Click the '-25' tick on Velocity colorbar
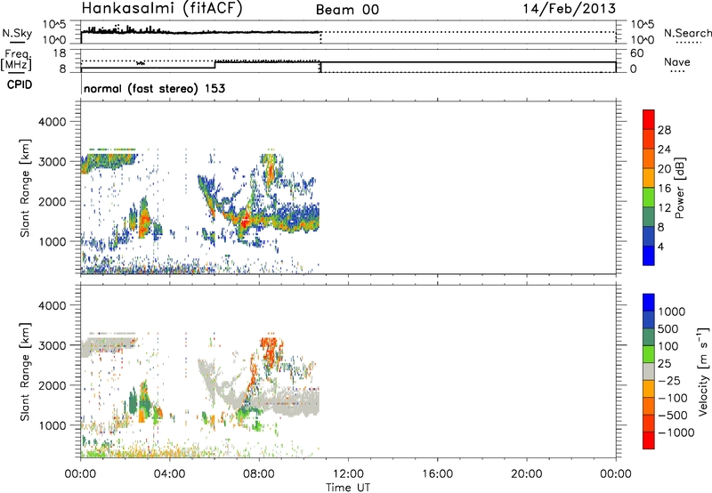This screenshot has height=493, width=712. [x=670, y=381]
